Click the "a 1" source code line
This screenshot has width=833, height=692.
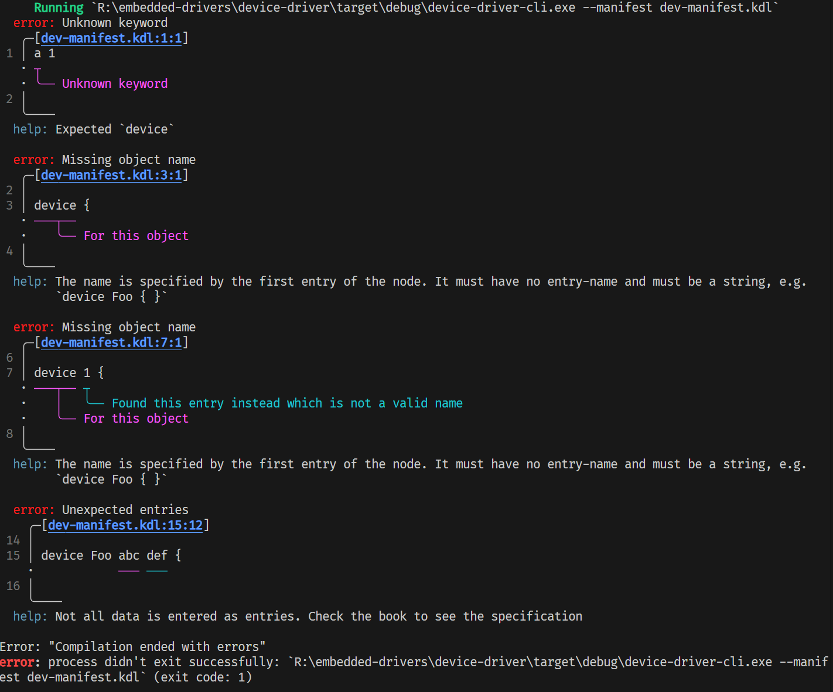pos(45,53)
